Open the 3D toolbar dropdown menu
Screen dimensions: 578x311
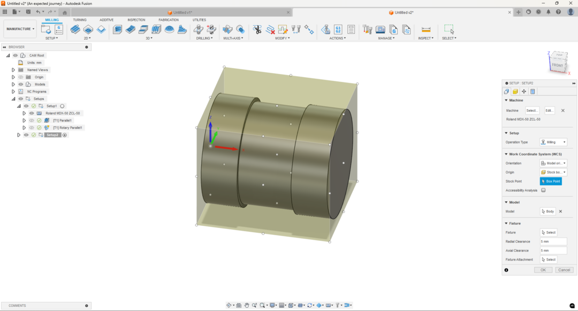(x=149, y=39)
